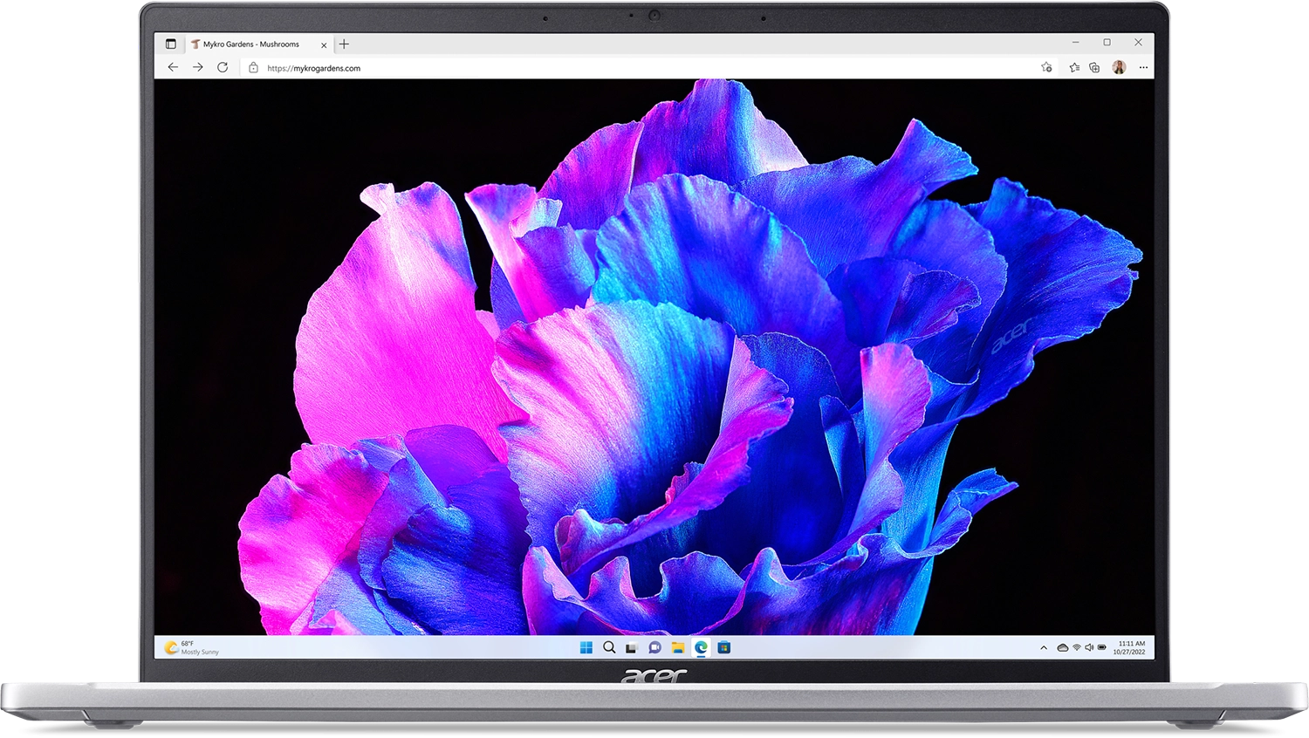Image resolution: width=1309 pixels, height=738 pixels.
Task: Launch File Explorer from taskbar
Action: click(677, 647)
